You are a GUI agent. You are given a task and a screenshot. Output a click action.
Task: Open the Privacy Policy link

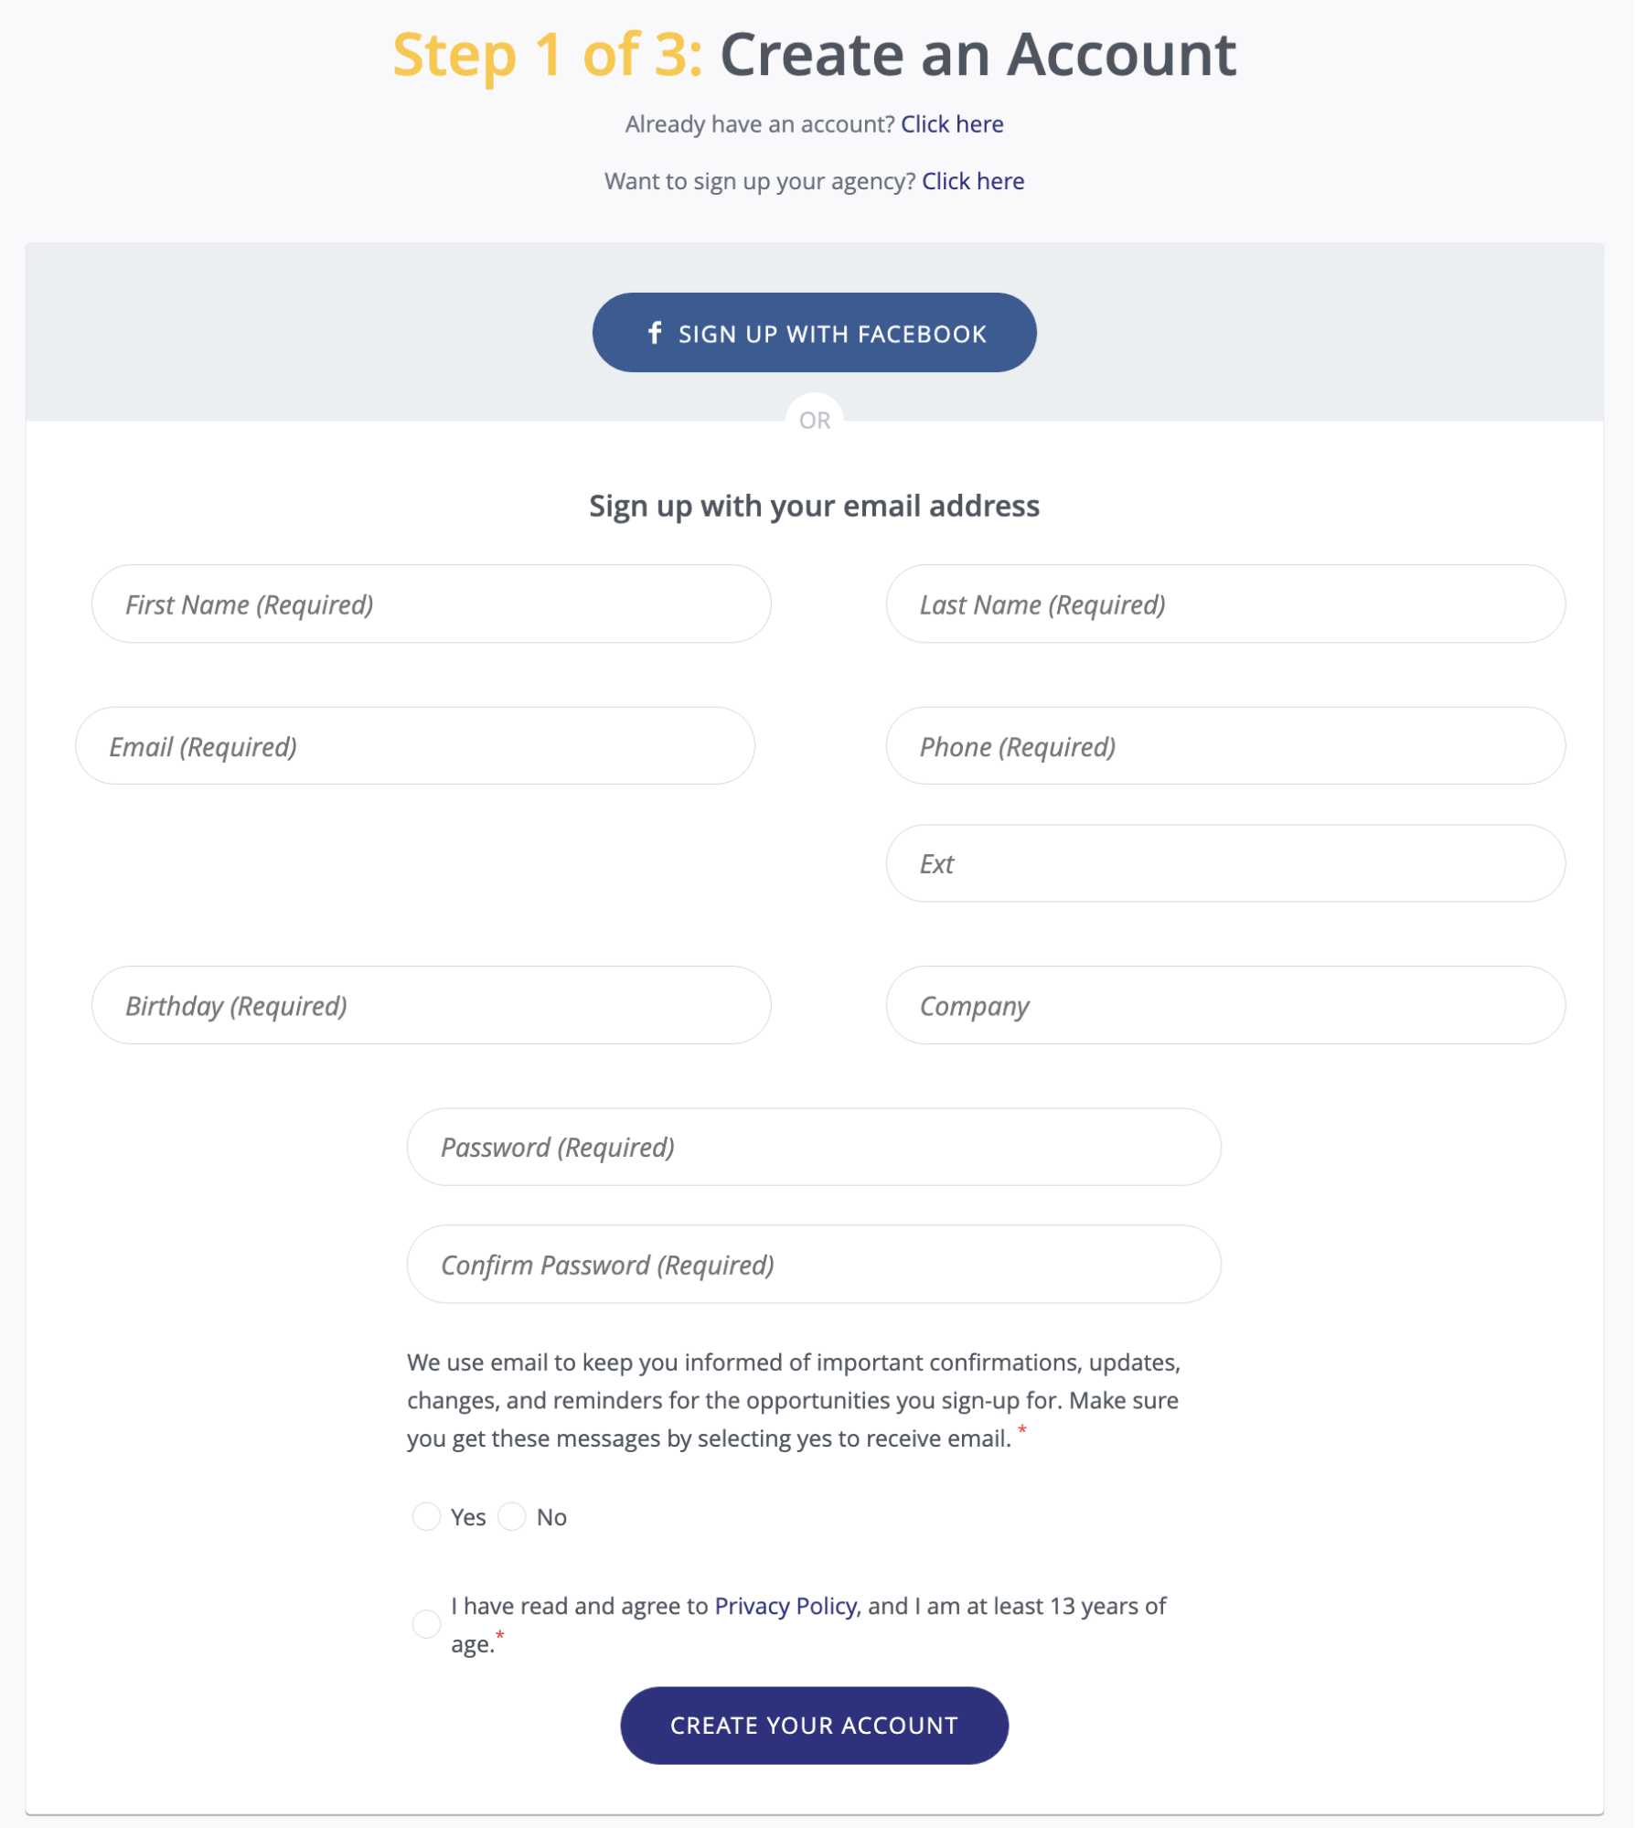click(x=787, y=1606)
